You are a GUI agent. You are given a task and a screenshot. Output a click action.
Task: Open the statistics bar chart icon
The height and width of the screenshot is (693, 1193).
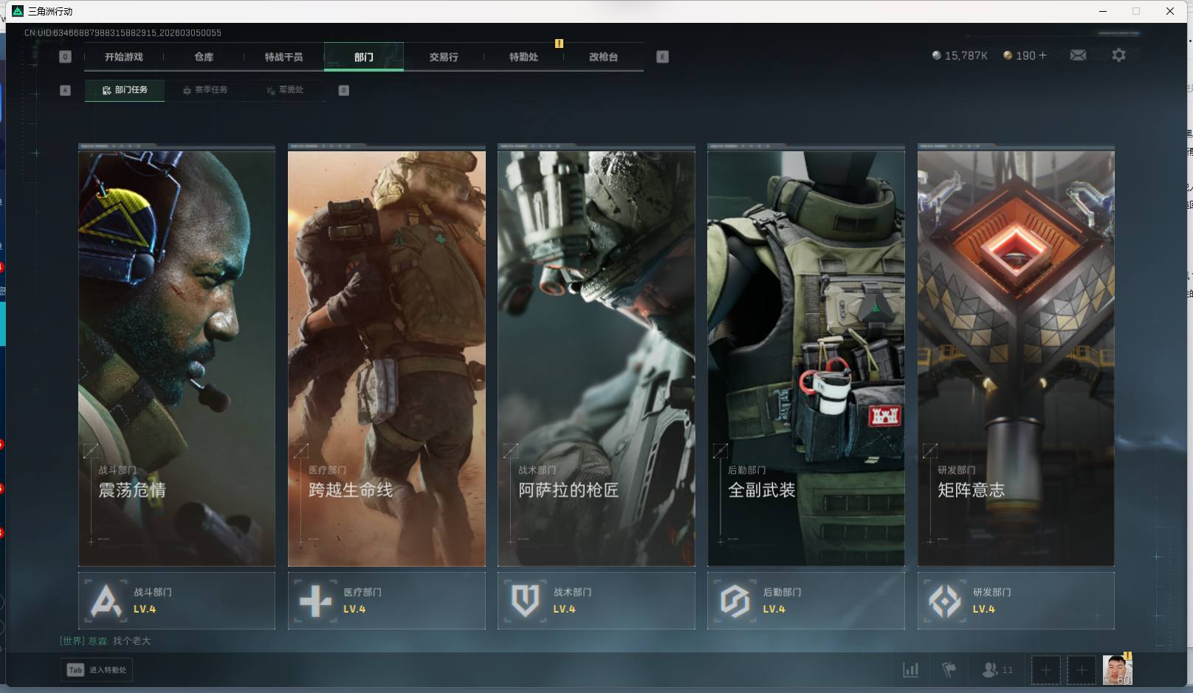pos(911,670)
